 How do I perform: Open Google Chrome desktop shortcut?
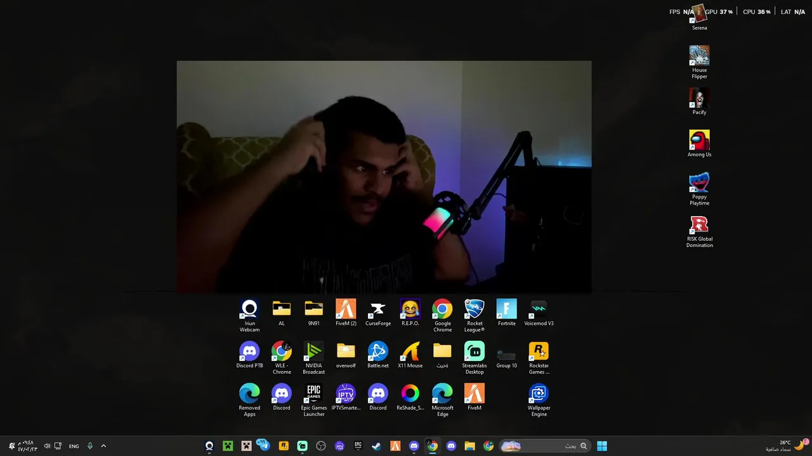tap(443, 315)
